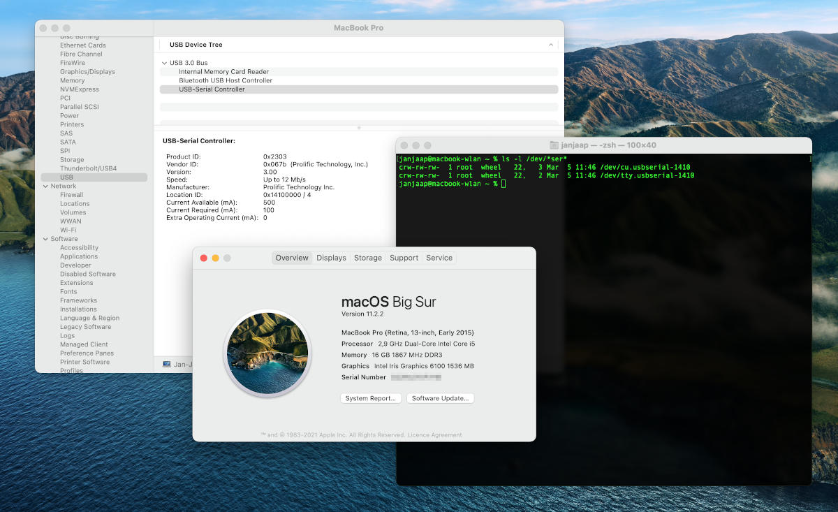Viewport: 838px width, 512px height.
Task: Click the Vendor ID value 0x067b
Action: [275, 164]
